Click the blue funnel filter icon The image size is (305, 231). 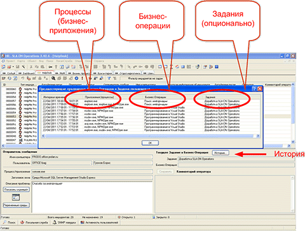click(109, 79)
